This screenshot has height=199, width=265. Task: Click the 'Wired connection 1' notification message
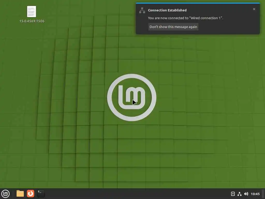point(185,18)
